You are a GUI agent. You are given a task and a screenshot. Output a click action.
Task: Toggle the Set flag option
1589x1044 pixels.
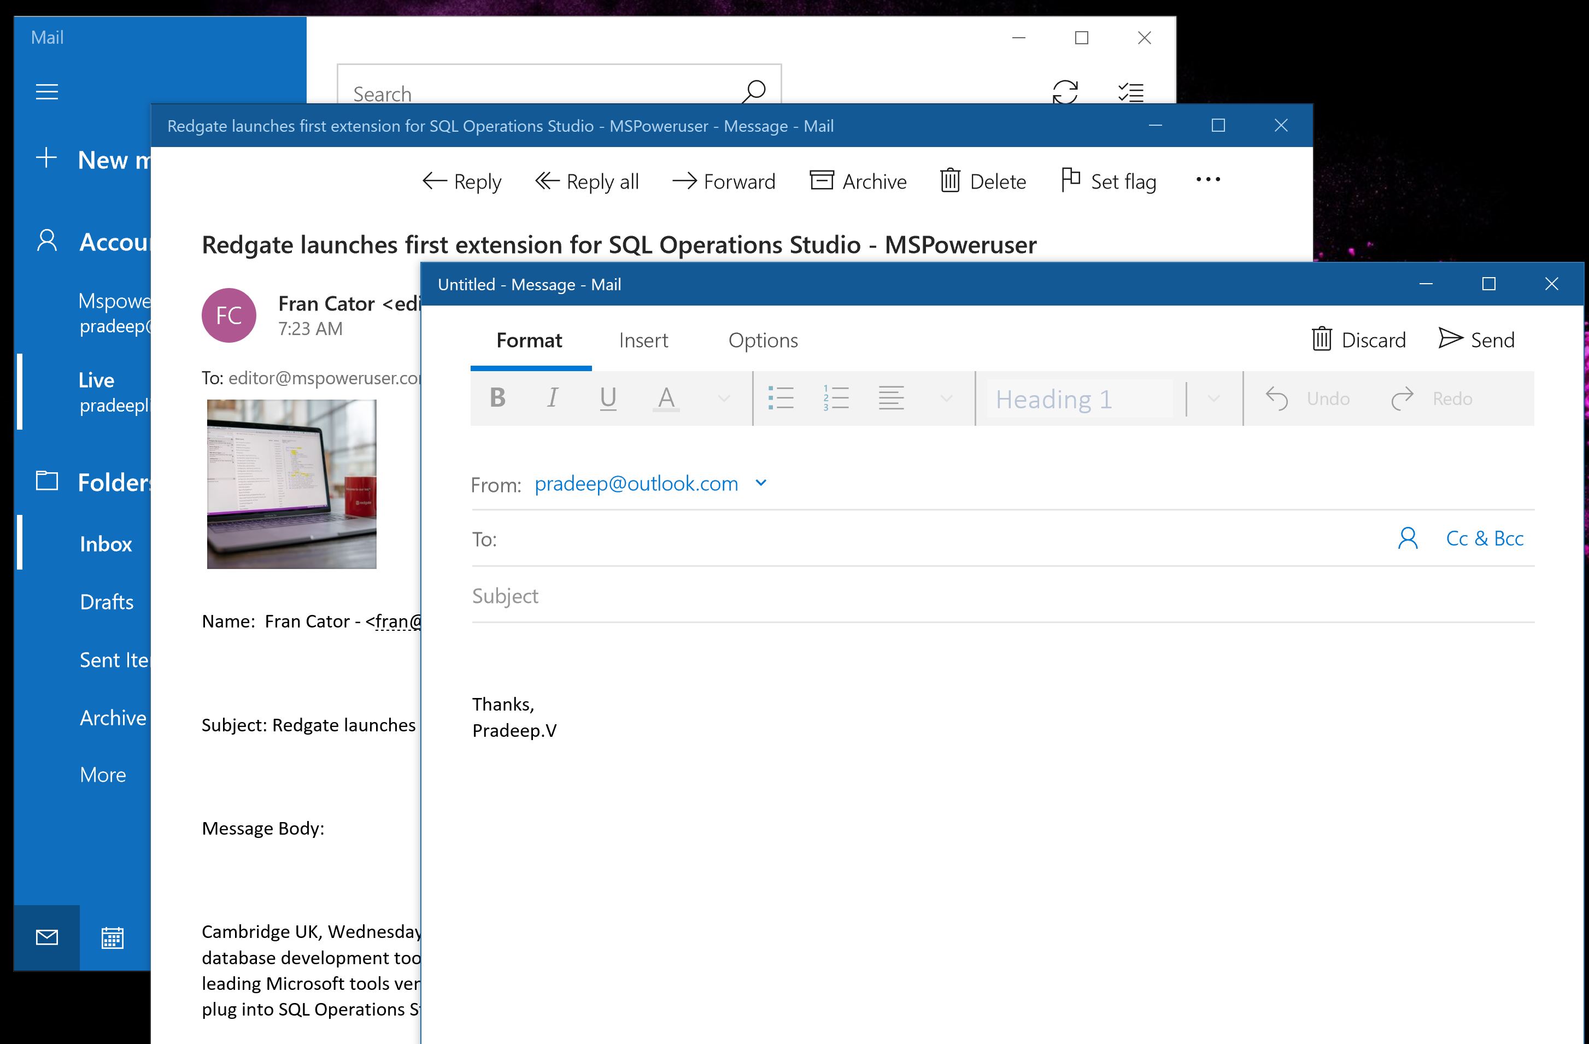[1108, 179]
